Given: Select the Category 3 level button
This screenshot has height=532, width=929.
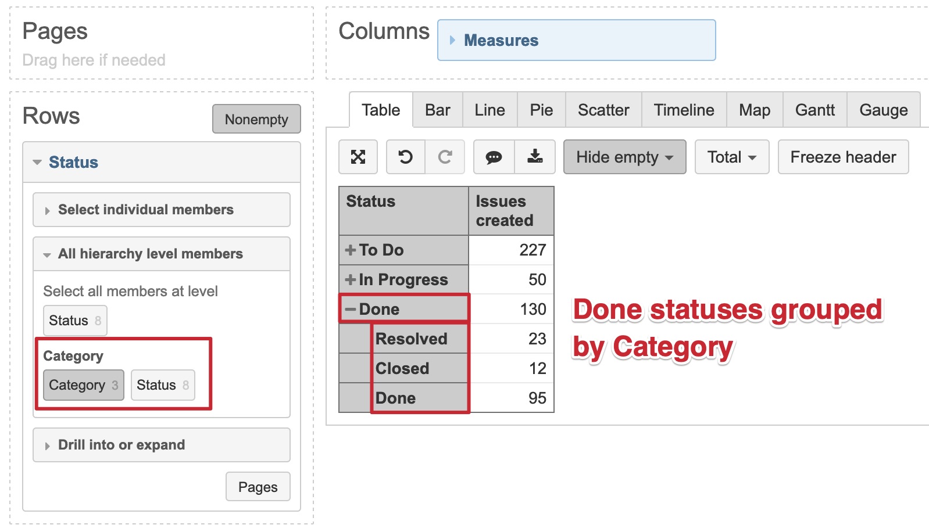Looking at the screenshot, I should click(x=84, y=385).
